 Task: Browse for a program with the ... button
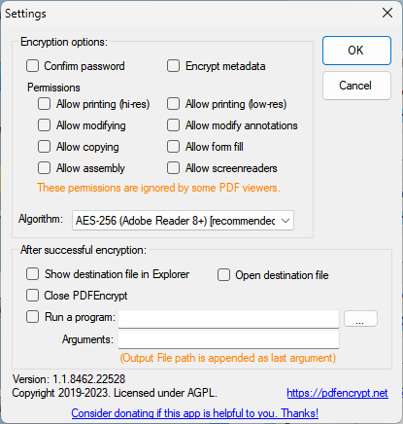coord(360,319)
